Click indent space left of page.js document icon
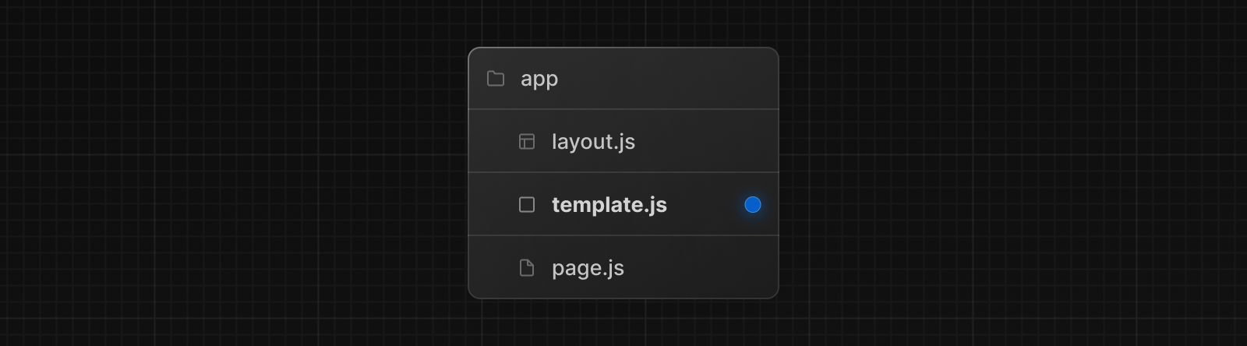 (493, 268)
